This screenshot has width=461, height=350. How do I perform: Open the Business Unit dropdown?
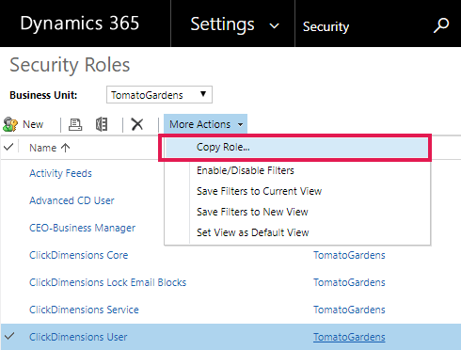click(x=159, y=95)
